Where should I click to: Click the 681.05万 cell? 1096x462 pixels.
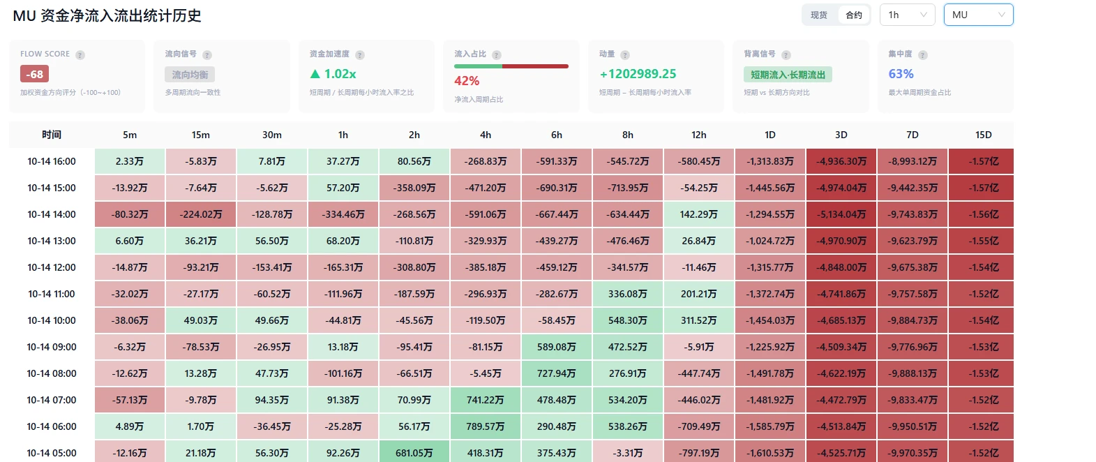pos(414,453)
